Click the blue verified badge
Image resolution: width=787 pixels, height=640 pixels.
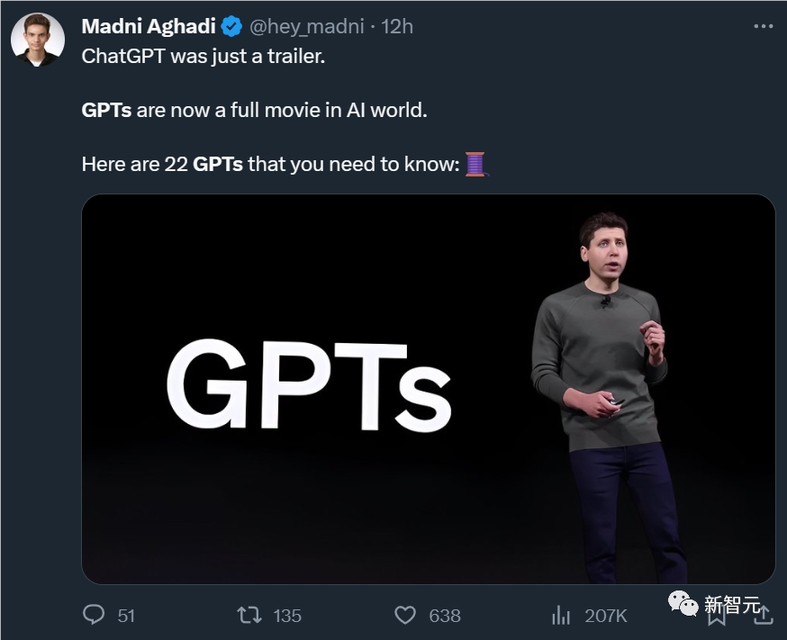pos(231,27)
